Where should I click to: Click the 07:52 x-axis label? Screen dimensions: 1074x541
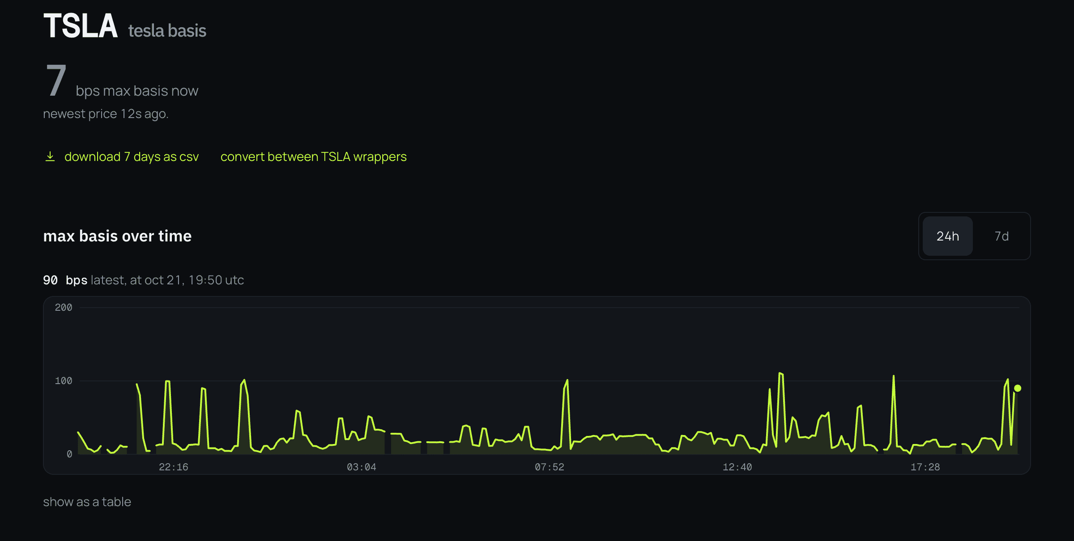point(550,467)
